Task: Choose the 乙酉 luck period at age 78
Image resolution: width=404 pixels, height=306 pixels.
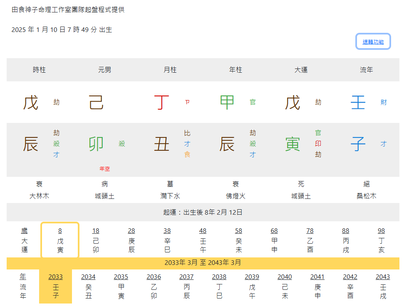Action: 310,240
